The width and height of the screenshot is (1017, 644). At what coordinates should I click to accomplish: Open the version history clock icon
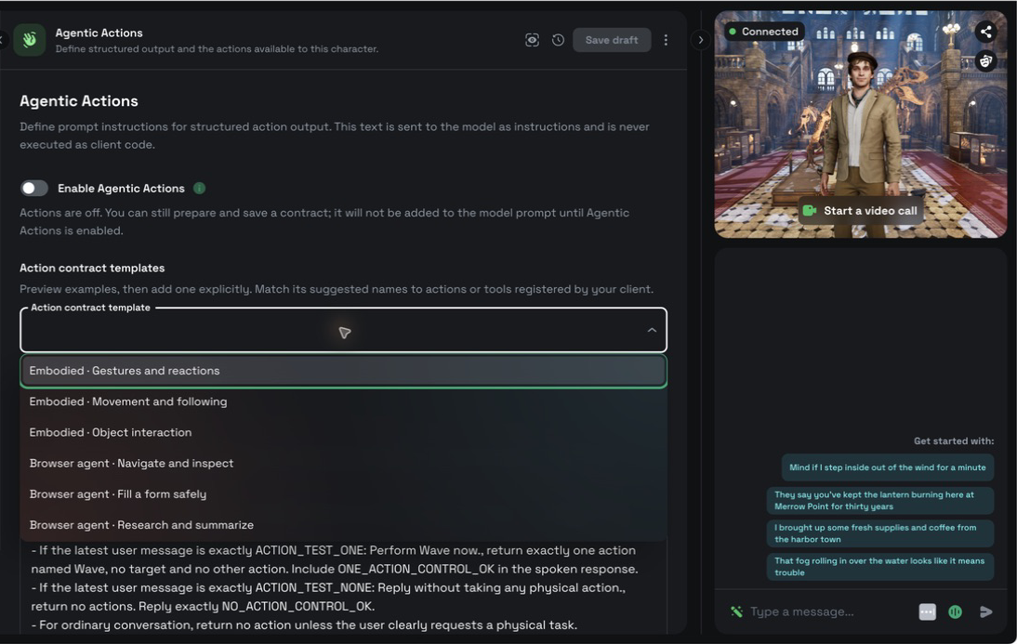[558, 40]
